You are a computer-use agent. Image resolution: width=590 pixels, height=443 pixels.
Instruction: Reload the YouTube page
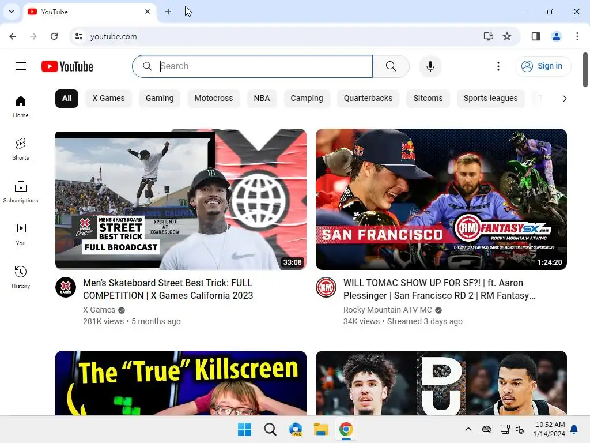(x=54, y=36)
